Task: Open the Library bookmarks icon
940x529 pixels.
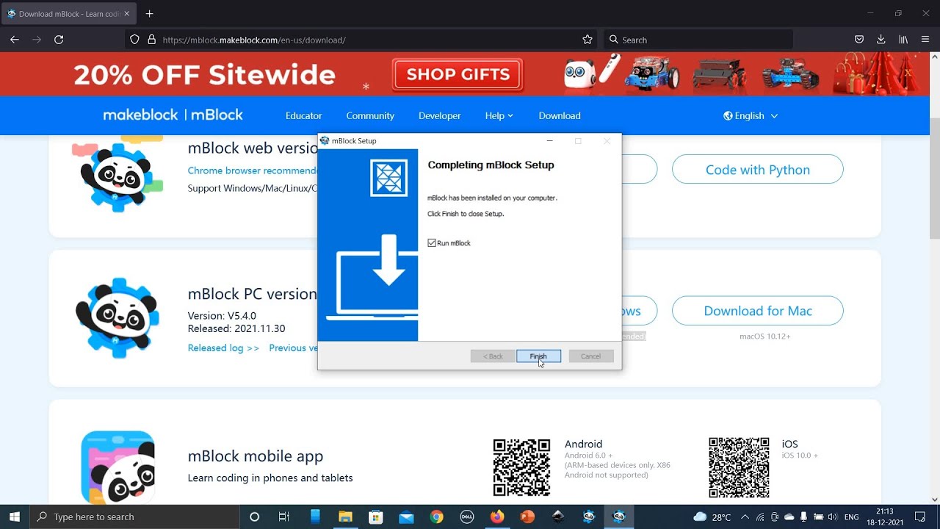Action: click(903, 40)
